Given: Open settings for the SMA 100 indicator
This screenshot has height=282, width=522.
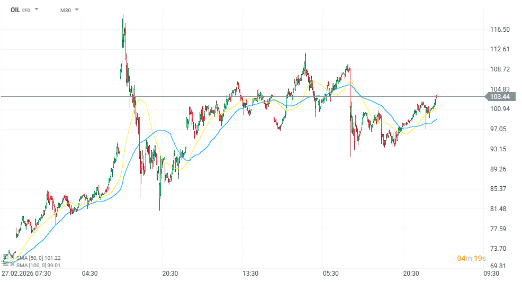Looking at the screenshot, I should tap(6, 265).
